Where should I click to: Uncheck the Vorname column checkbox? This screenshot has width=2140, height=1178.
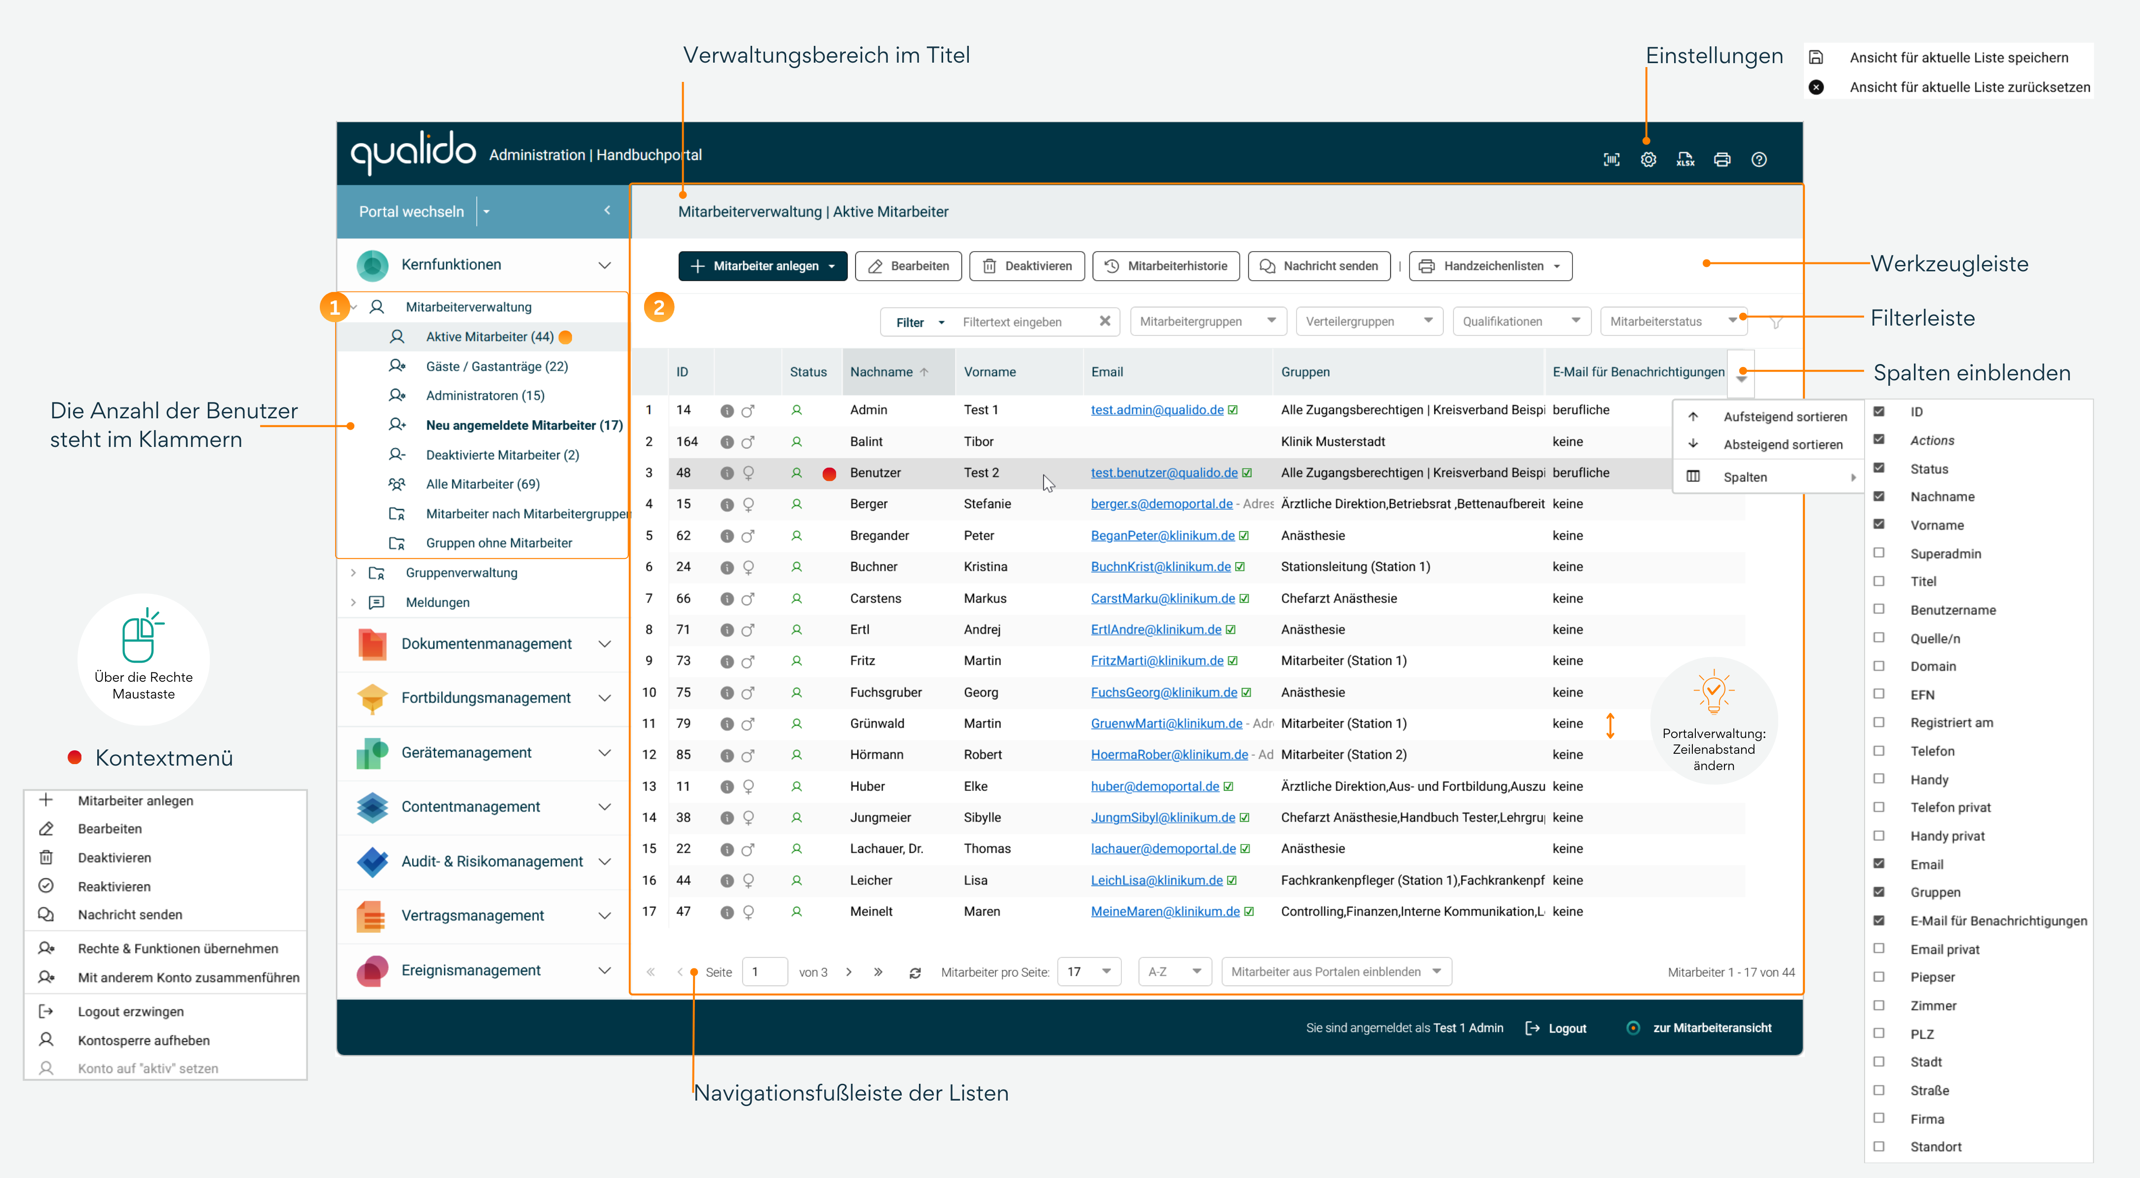tap(1878, 525)
